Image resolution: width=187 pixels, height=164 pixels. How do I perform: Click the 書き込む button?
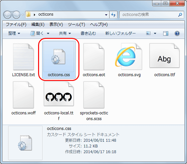[88, 33]
